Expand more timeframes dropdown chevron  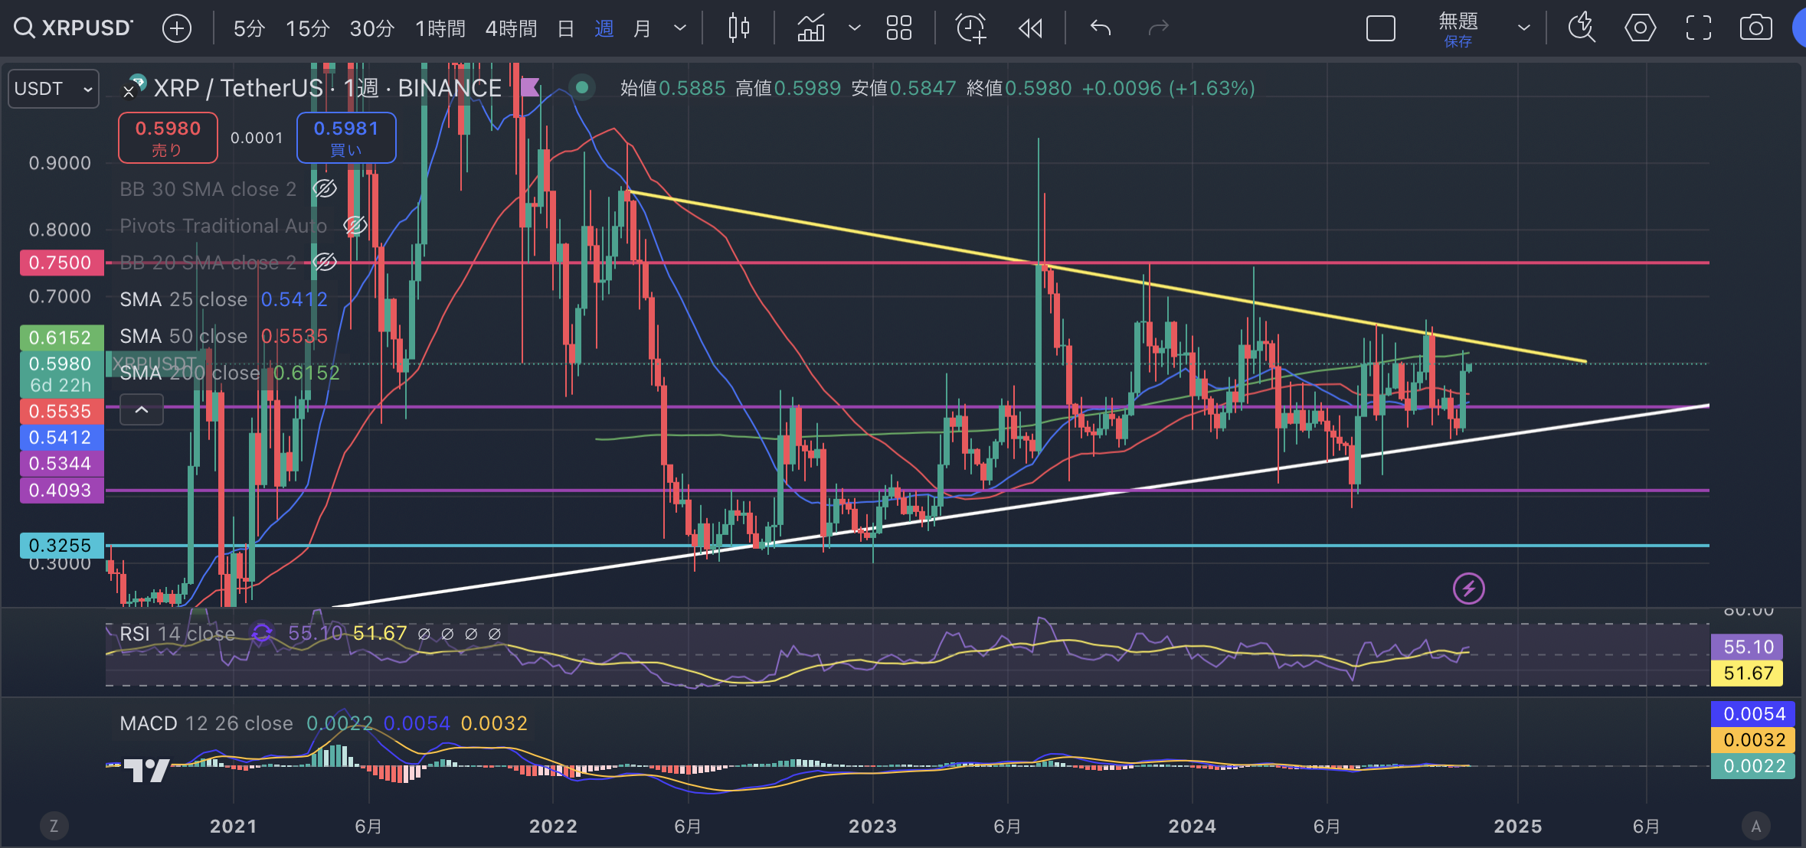click(679, 28)
